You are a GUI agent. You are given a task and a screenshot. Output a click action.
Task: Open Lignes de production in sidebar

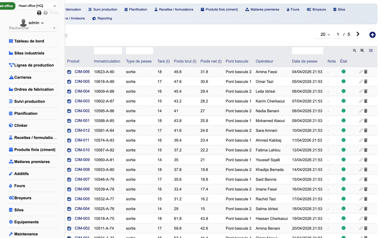coord(34,65)
